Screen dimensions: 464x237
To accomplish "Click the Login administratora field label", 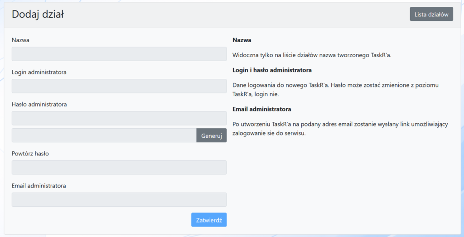I will click(x=39, y=72).
